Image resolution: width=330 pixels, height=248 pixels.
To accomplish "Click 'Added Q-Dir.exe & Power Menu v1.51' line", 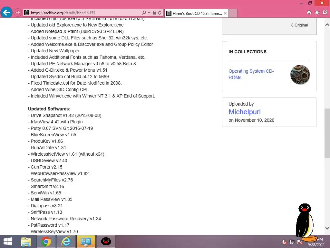I will (x=68, y=70).
